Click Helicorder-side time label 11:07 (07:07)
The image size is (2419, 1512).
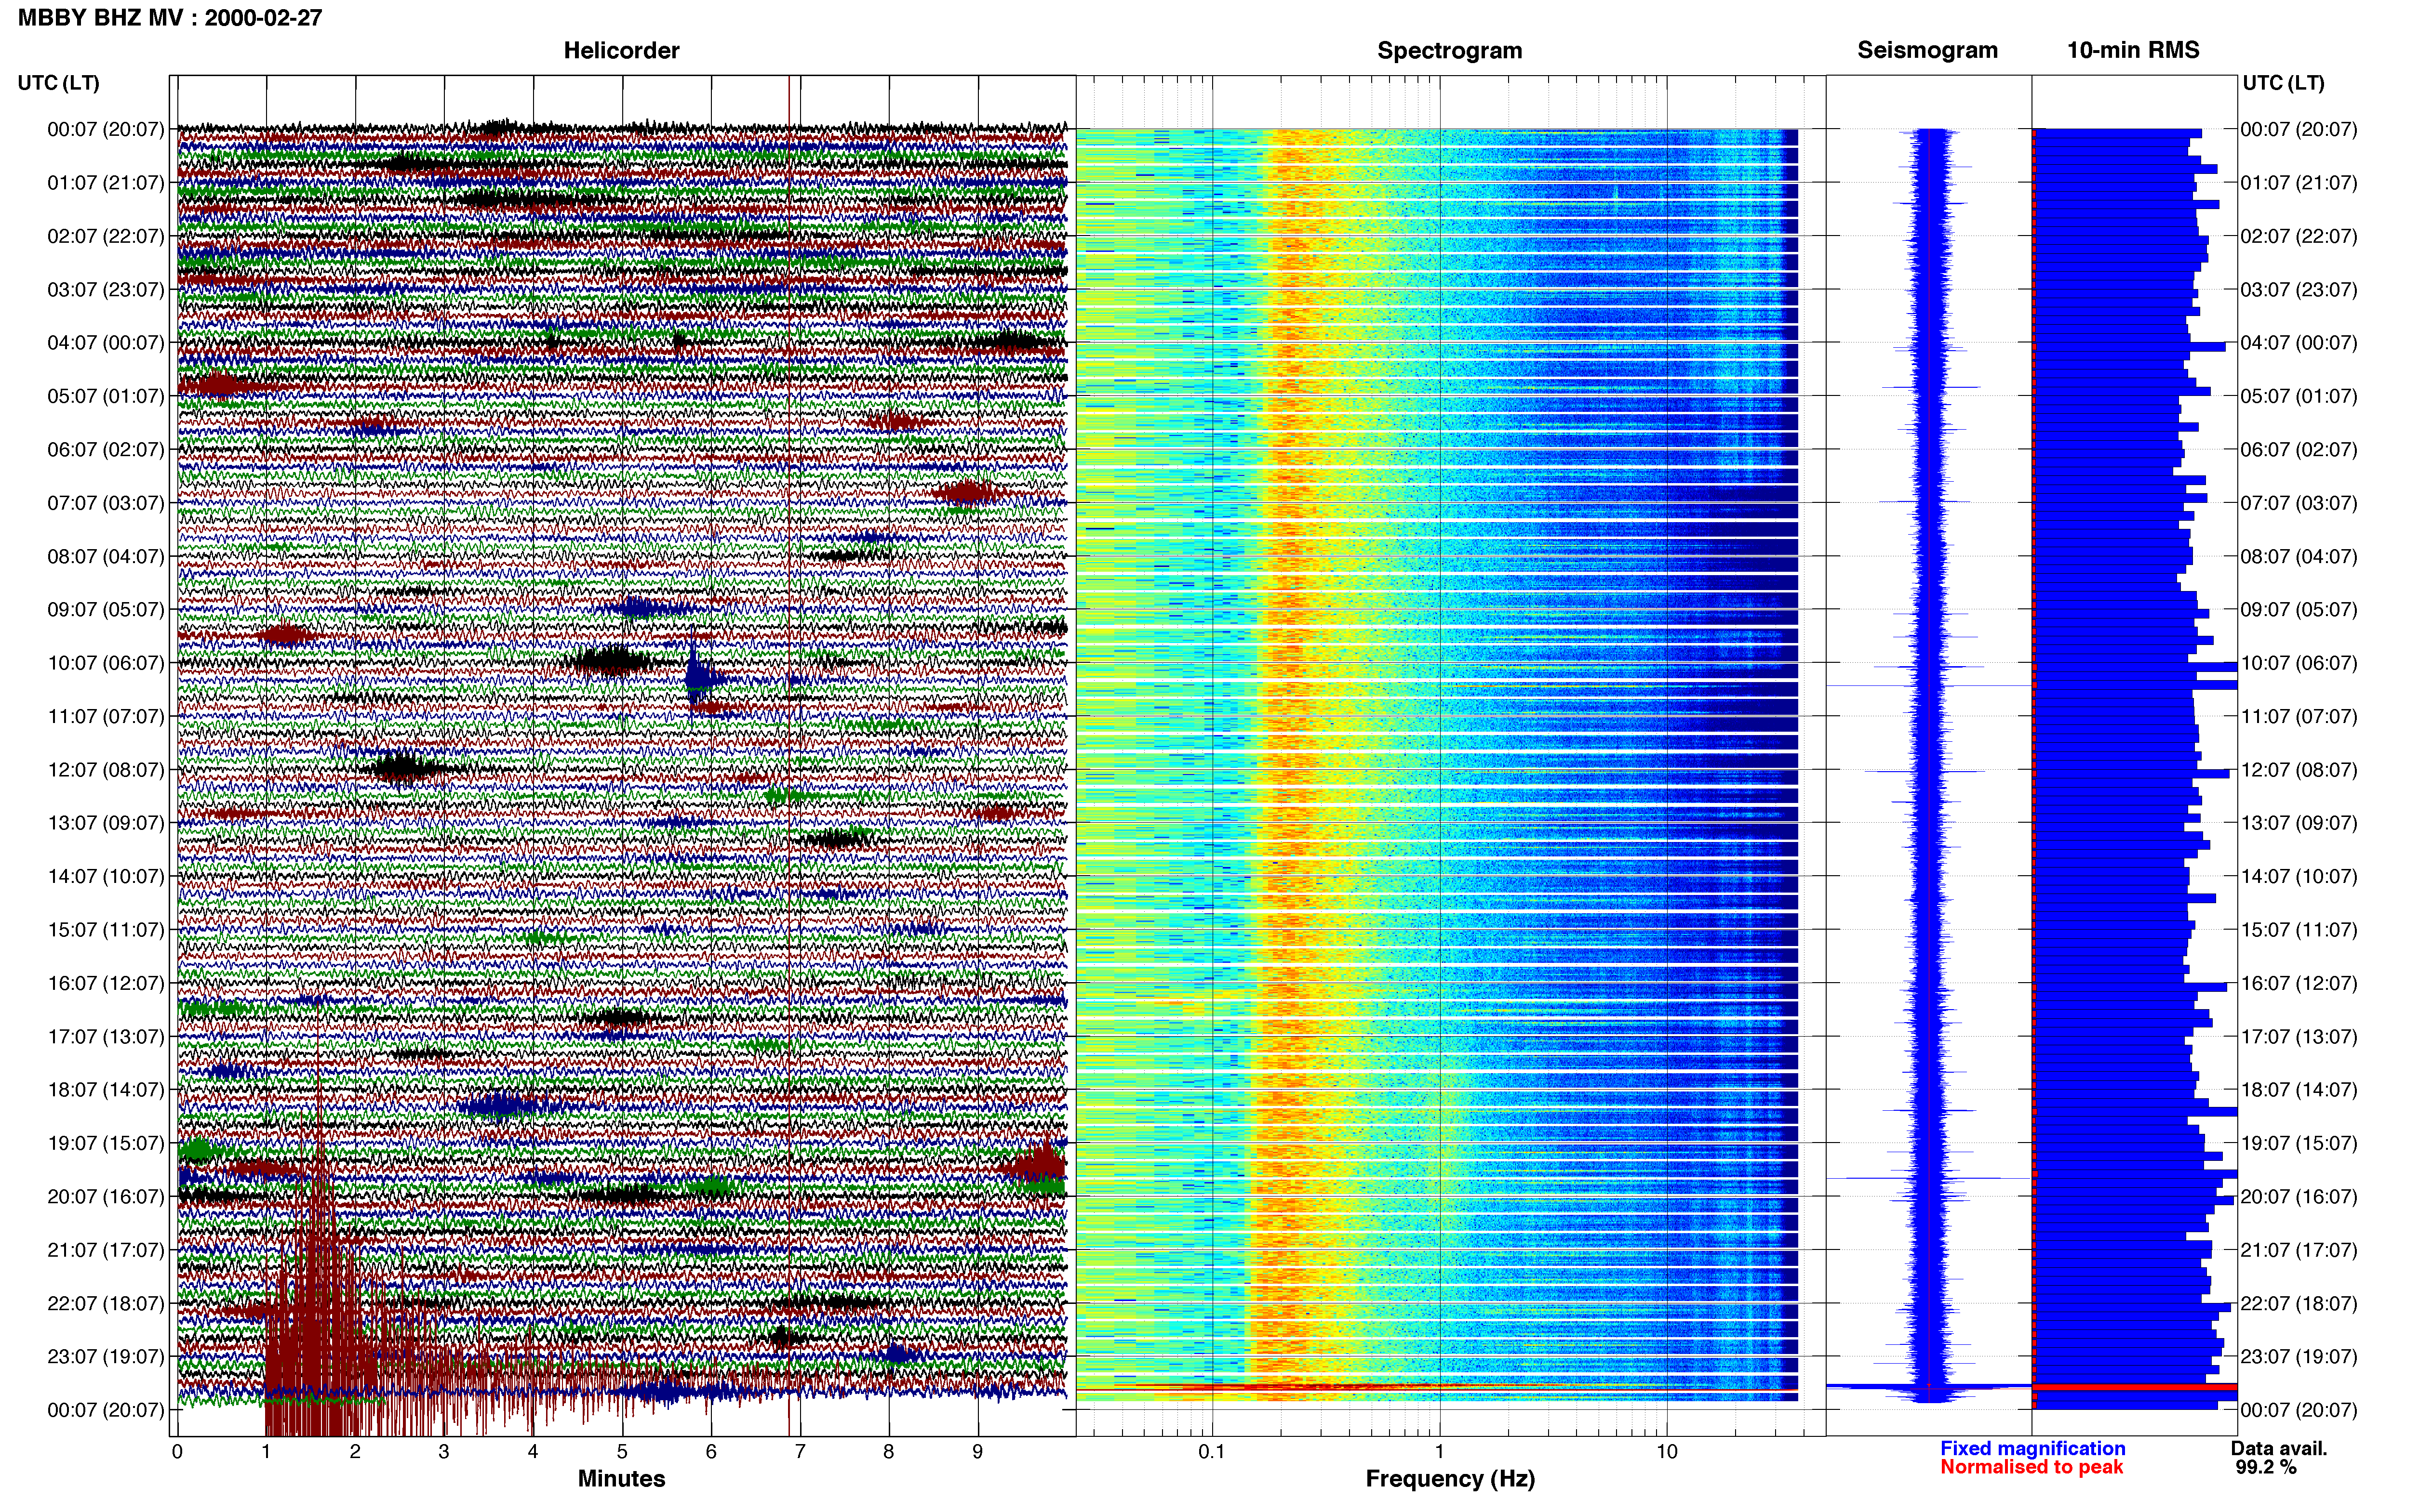106,717
